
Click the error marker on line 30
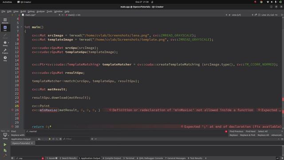[12, 126]
